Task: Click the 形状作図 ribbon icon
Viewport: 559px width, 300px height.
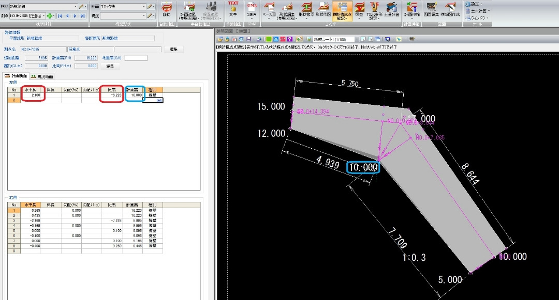Action: click(x=323, y=10)
